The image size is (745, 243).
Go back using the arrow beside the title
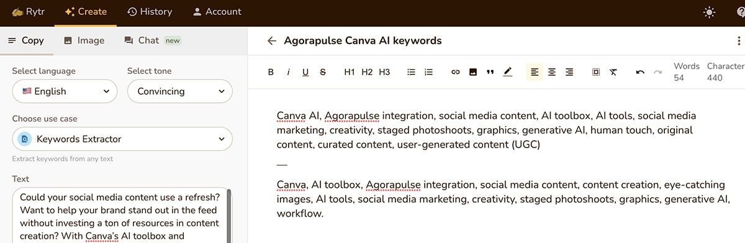(271, 41)
